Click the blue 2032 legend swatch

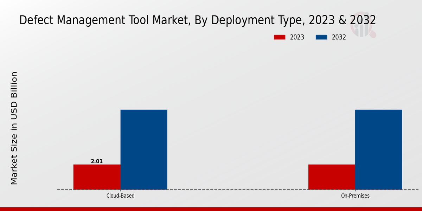(x=322, y=37)
